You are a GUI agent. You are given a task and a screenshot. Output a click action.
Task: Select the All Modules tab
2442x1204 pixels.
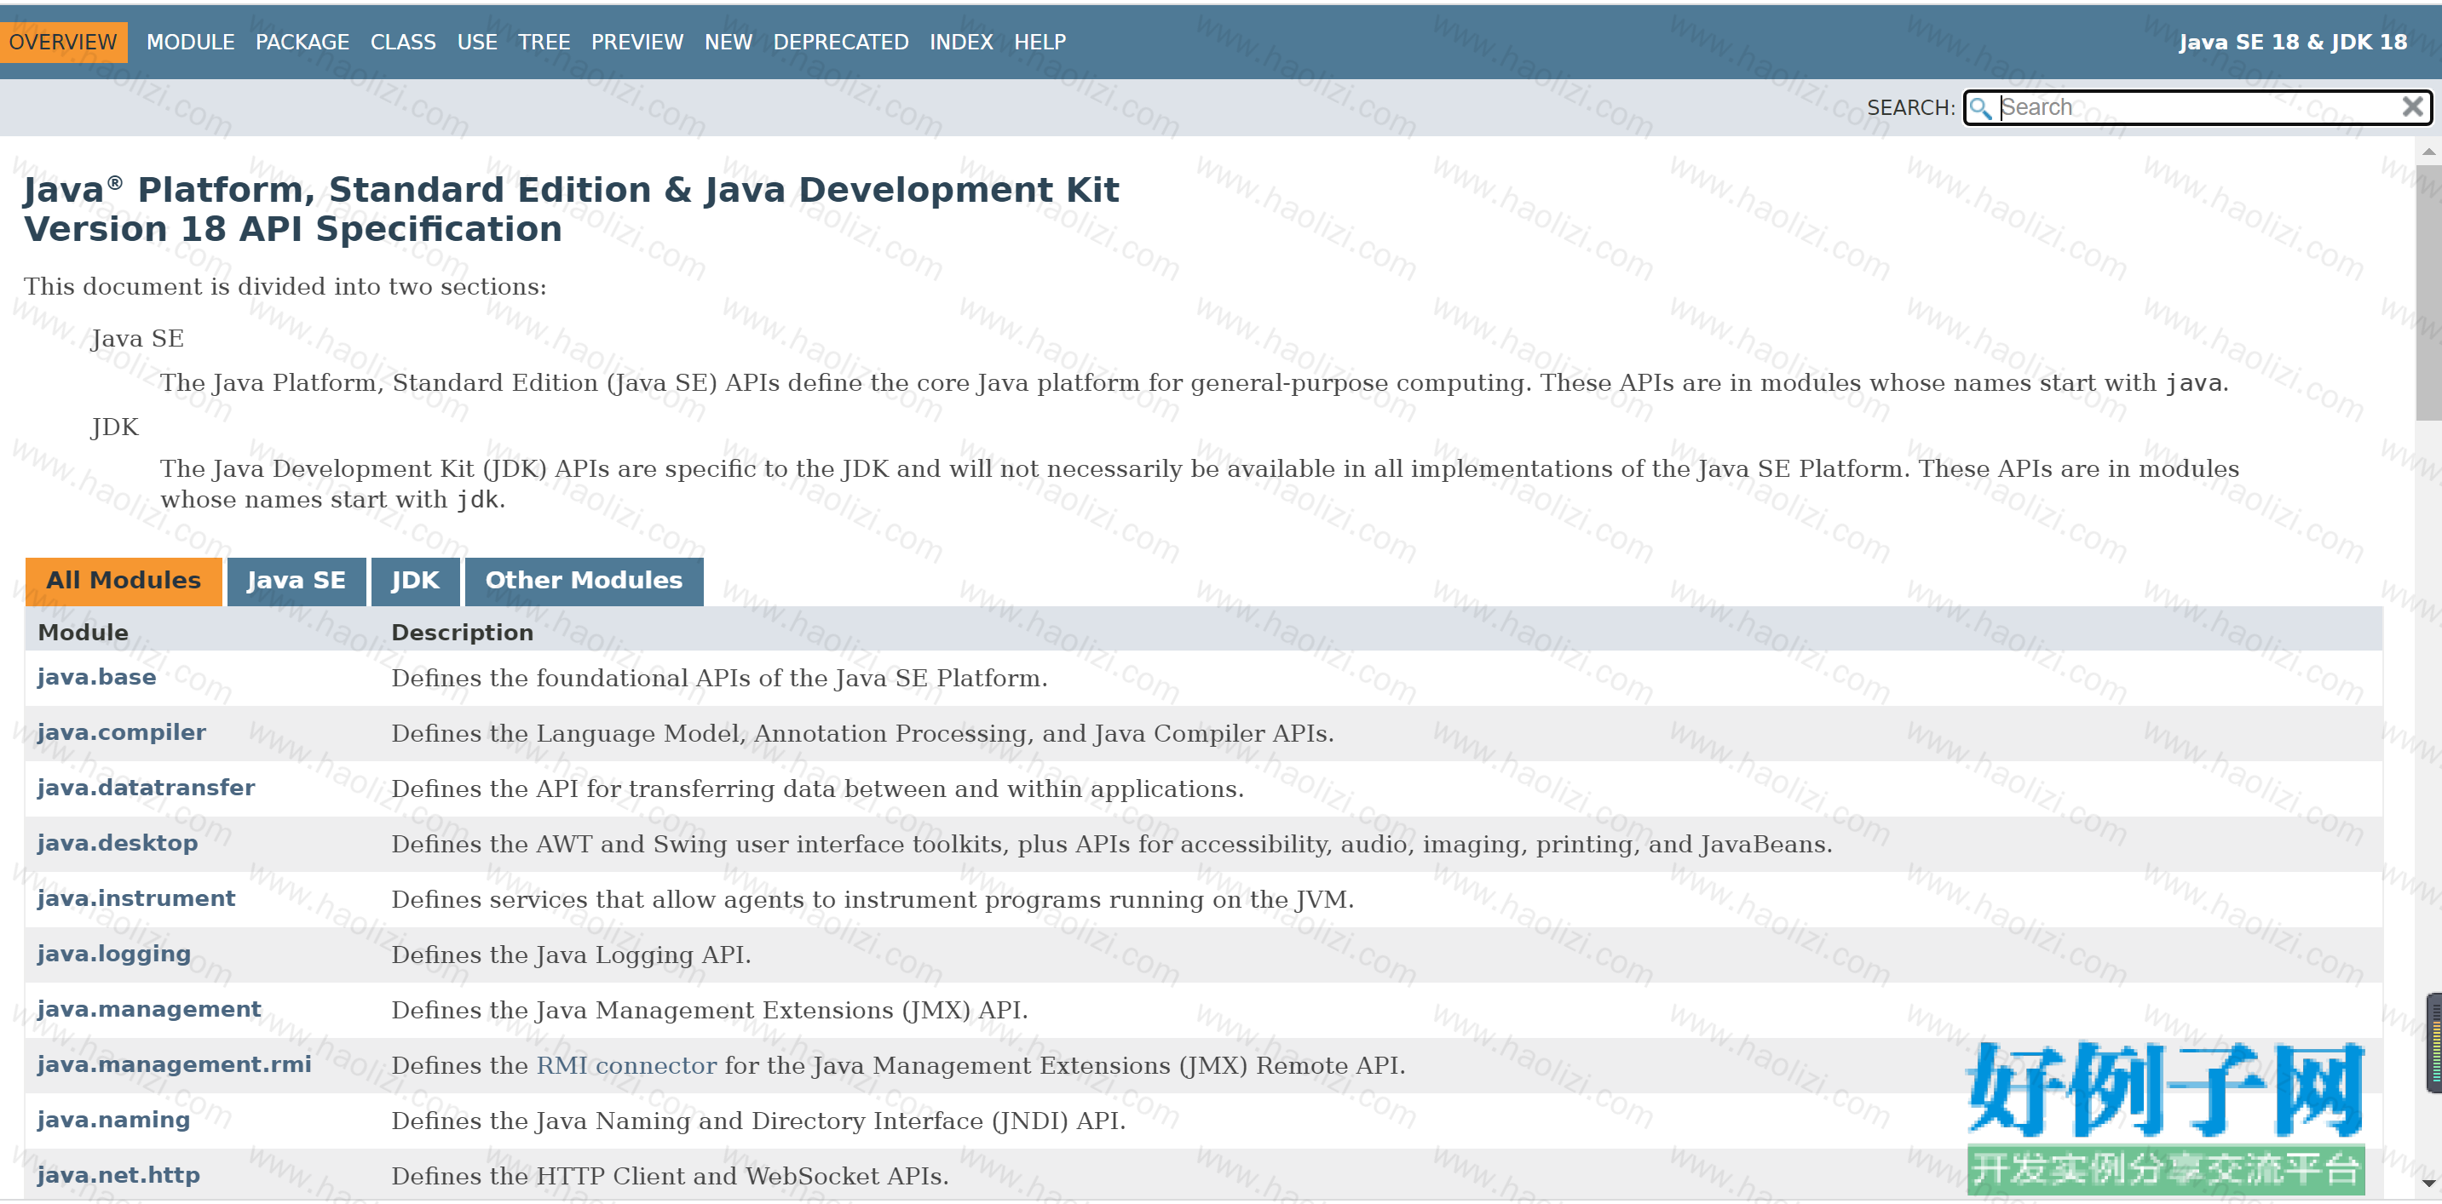[124, 581]
